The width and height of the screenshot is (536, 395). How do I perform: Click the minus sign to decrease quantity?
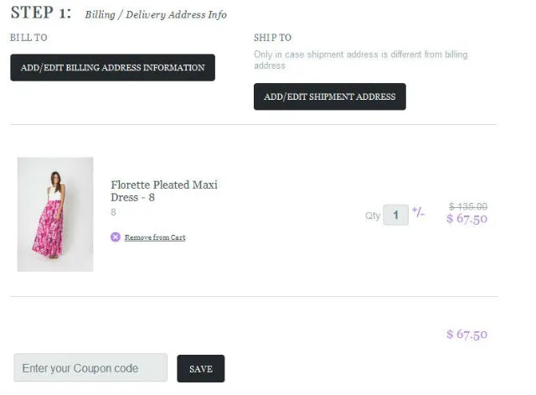pos(422,215)
